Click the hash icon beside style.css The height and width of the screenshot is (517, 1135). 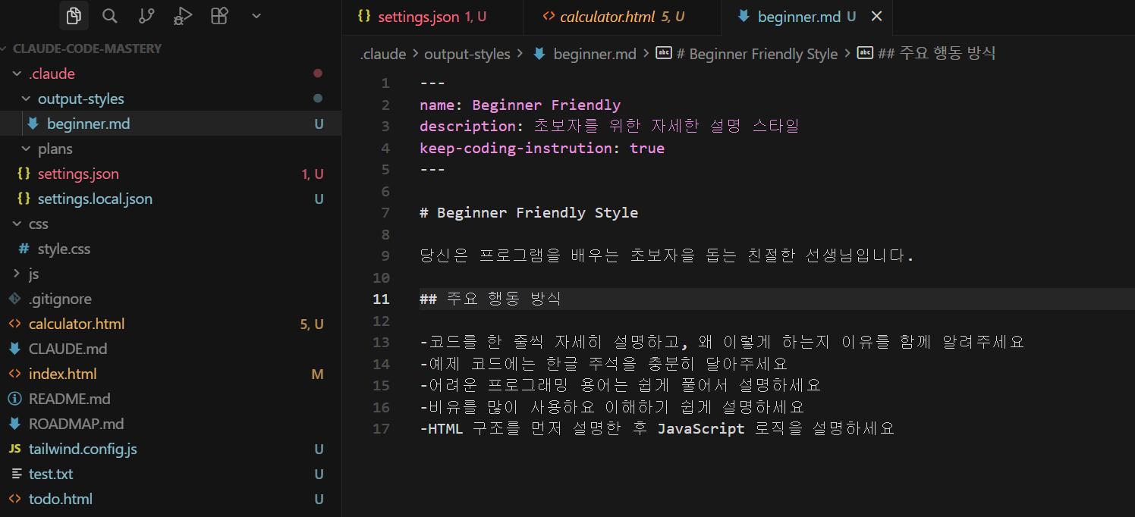point(24,249)
